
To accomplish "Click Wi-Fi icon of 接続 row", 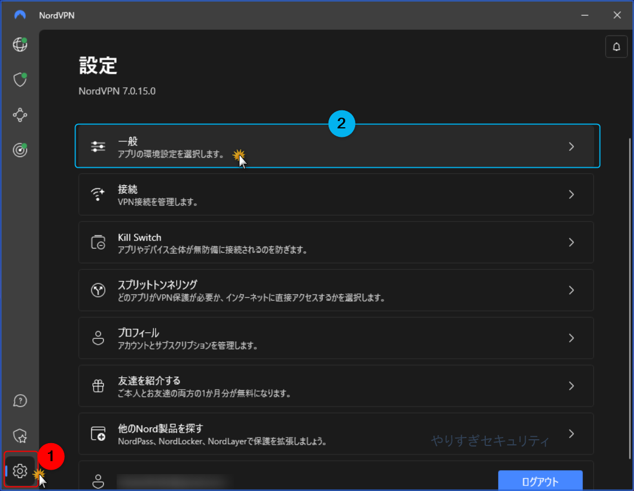I will pyautogui.click(x=98, y=194).
